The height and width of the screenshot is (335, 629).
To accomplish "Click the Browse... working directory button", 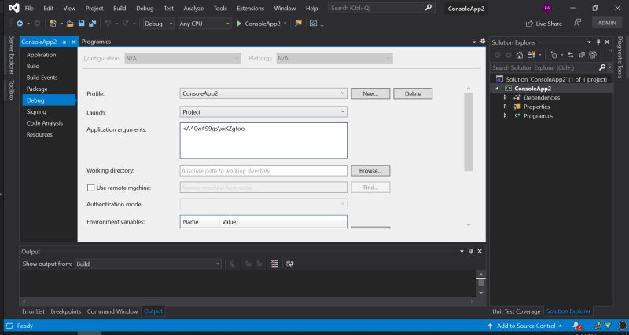I will [x=370, y=170].
